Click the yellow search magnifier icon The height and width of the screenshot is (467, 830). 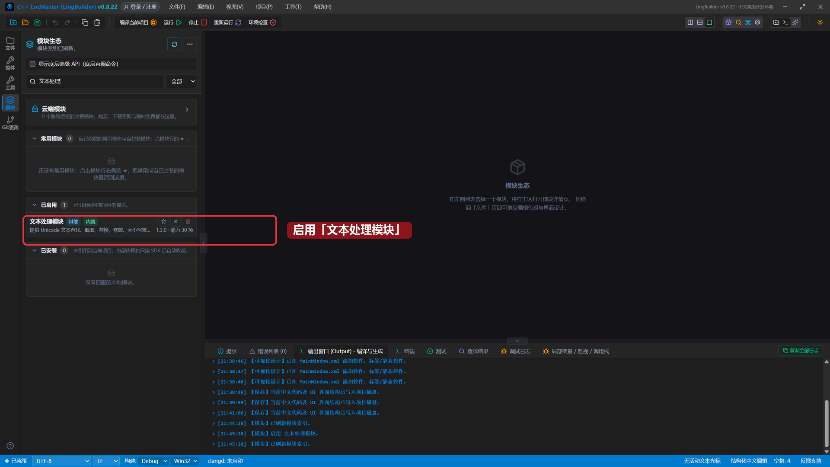coord(738,22)
